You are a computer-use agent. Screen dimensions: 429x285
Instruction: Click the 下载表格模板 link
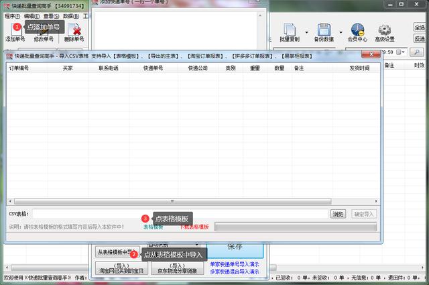tap(194, 227)
